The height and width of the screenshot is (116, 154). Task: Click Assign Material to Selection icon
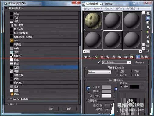96,57
